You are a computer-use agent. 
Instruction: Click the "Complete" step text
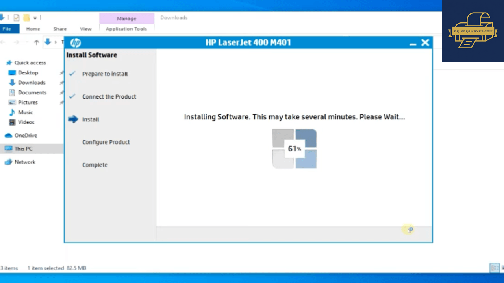pos(95,165)
